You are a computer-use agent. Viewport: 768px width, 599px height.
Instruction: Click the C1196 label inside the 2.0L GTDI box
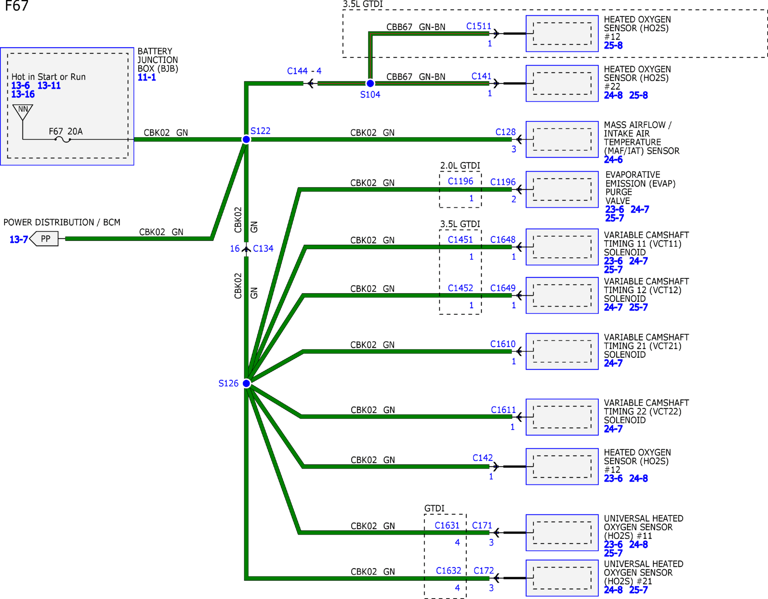tap(460, 181)
